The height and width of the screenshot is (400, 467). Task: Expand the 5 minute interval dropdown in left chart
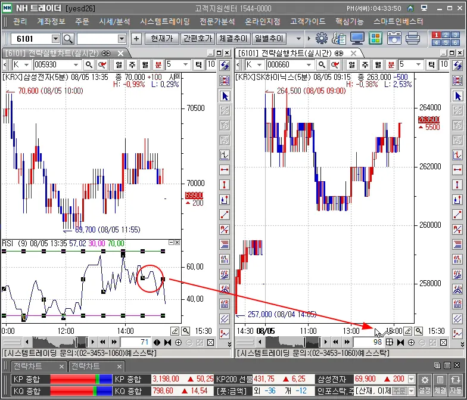click(x=186, y=64)
